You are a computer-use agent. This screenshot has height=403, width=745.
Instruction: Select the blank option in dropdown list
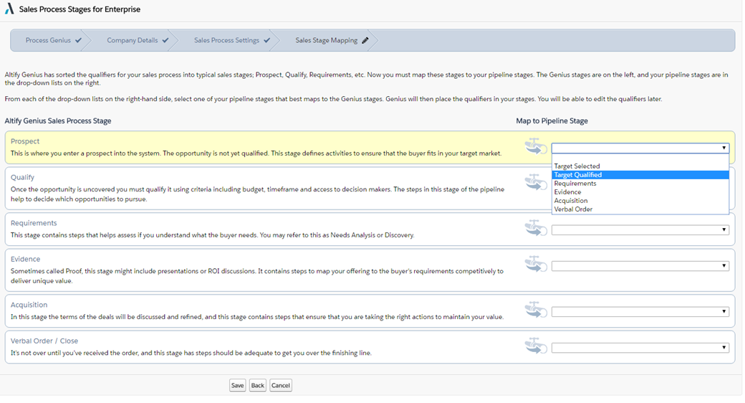[640, 158]
